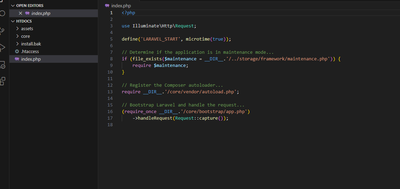The image size is (400, 189).
Task: Click the Bootstrap Laravel comment on line 15
Action: coord(183,105)
